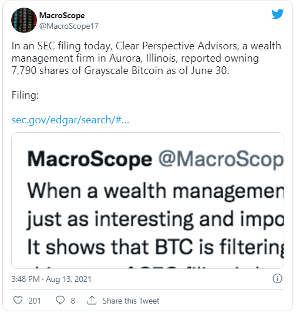296x313 pixels.
Task: Click the MacroScope display name
Action: click(x=62, y=16)
